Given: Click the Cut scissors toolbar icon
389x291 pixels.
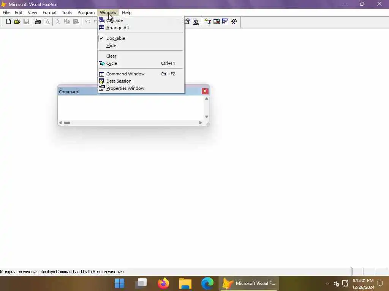Looking at the screenshot, I should click(58, 22).
